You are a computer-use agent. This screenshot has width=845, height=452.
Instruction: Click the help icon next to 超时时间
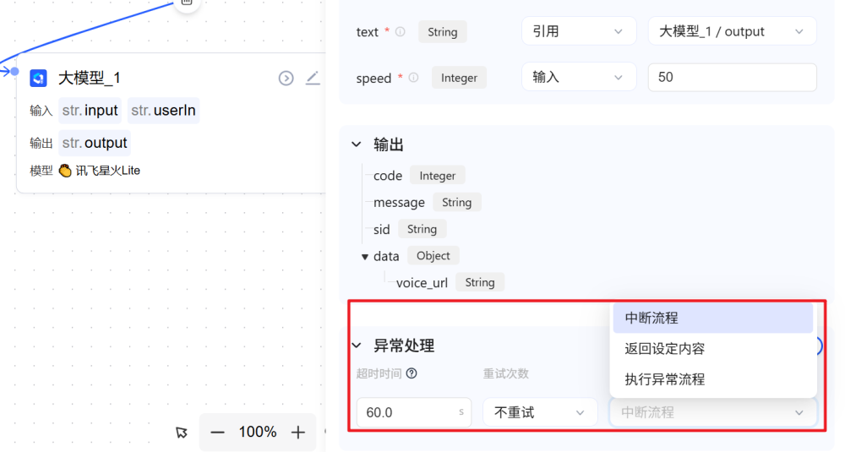tap(412, 373)
